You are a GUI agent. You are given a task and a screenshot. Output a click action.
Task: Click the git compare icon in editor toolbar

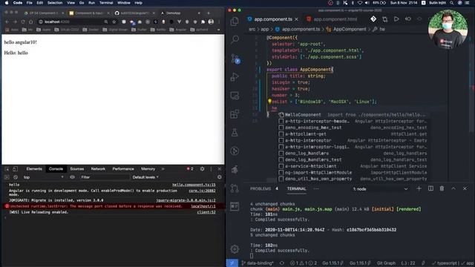(384, 19)
